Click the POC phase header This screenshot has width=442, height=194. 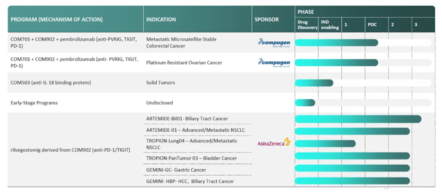coord(372,25)
